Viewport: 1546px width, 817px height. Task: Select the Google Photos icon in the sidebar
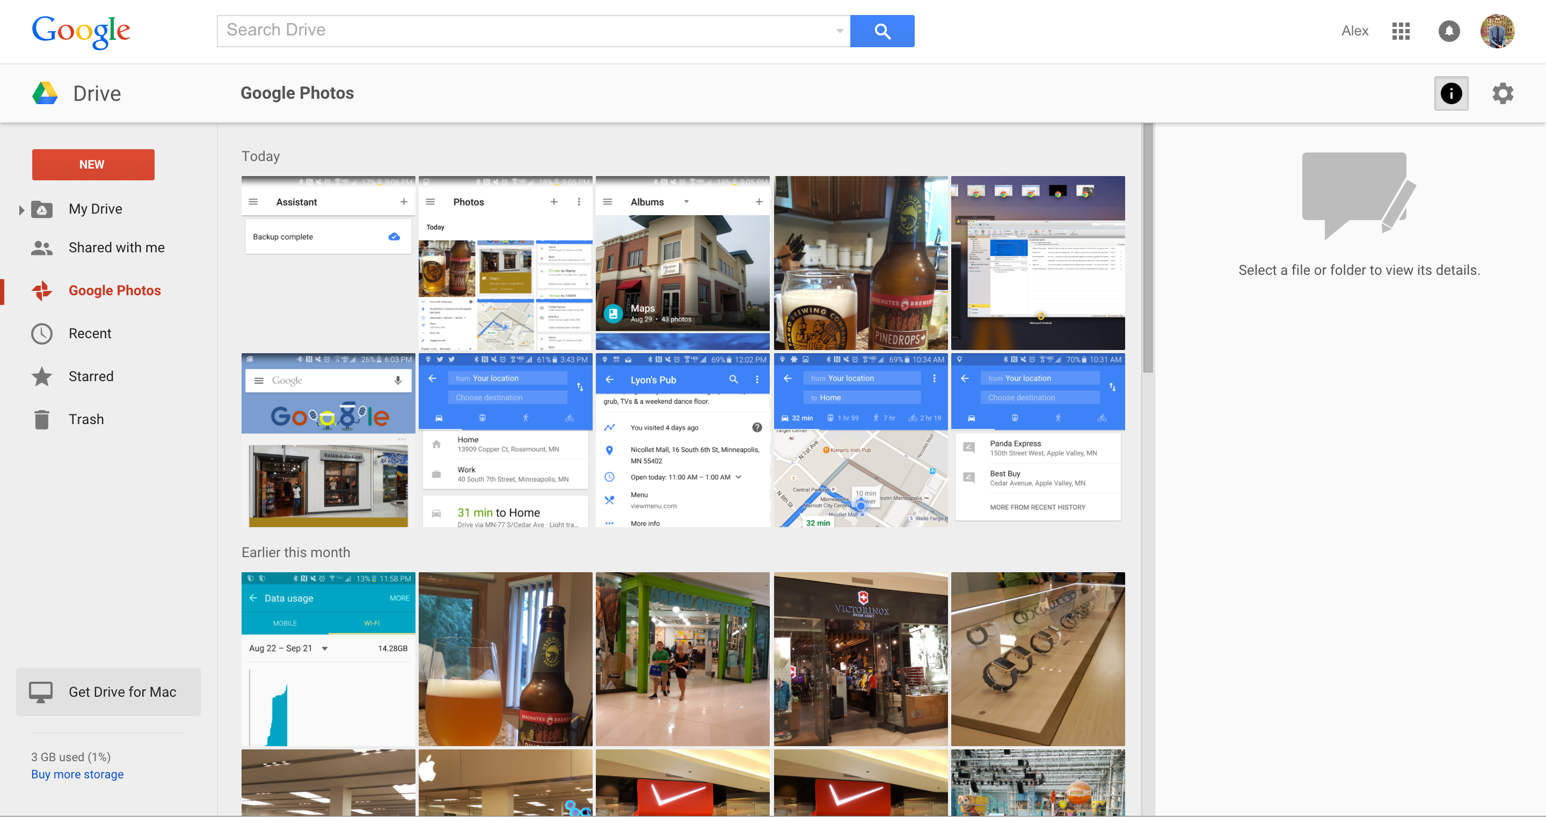(41, 290)
